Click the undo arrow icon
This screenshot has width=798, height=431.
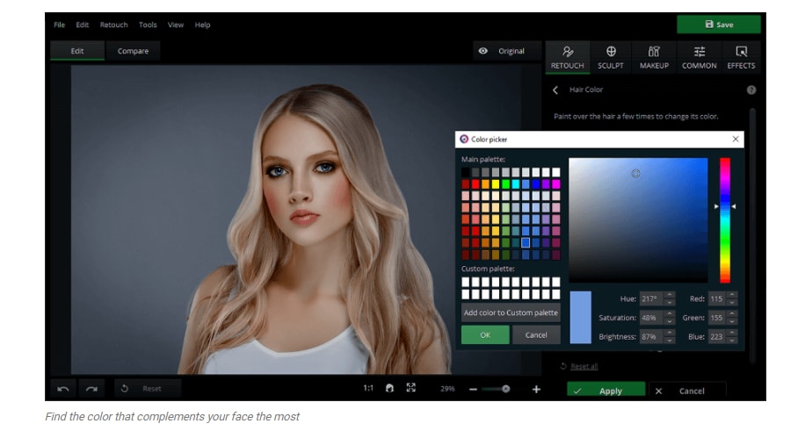click(63, 389)
